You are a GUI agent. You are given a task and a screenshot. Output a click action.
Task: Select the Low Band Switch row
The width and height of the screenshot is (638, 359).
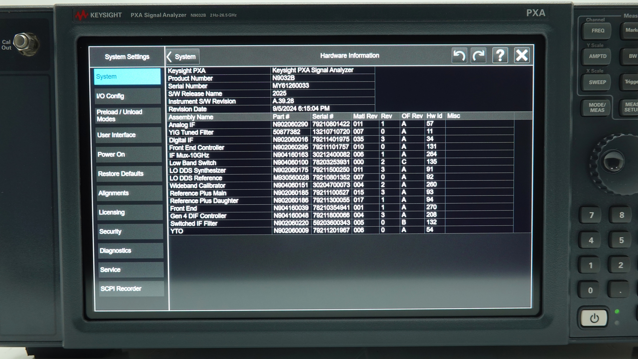tap(341, 162)
